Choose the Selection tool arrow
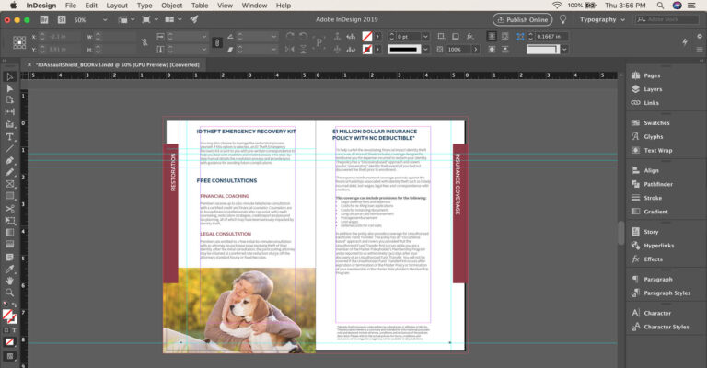The width and height of the screenshot is (707, 368). (x=9, y=76)
